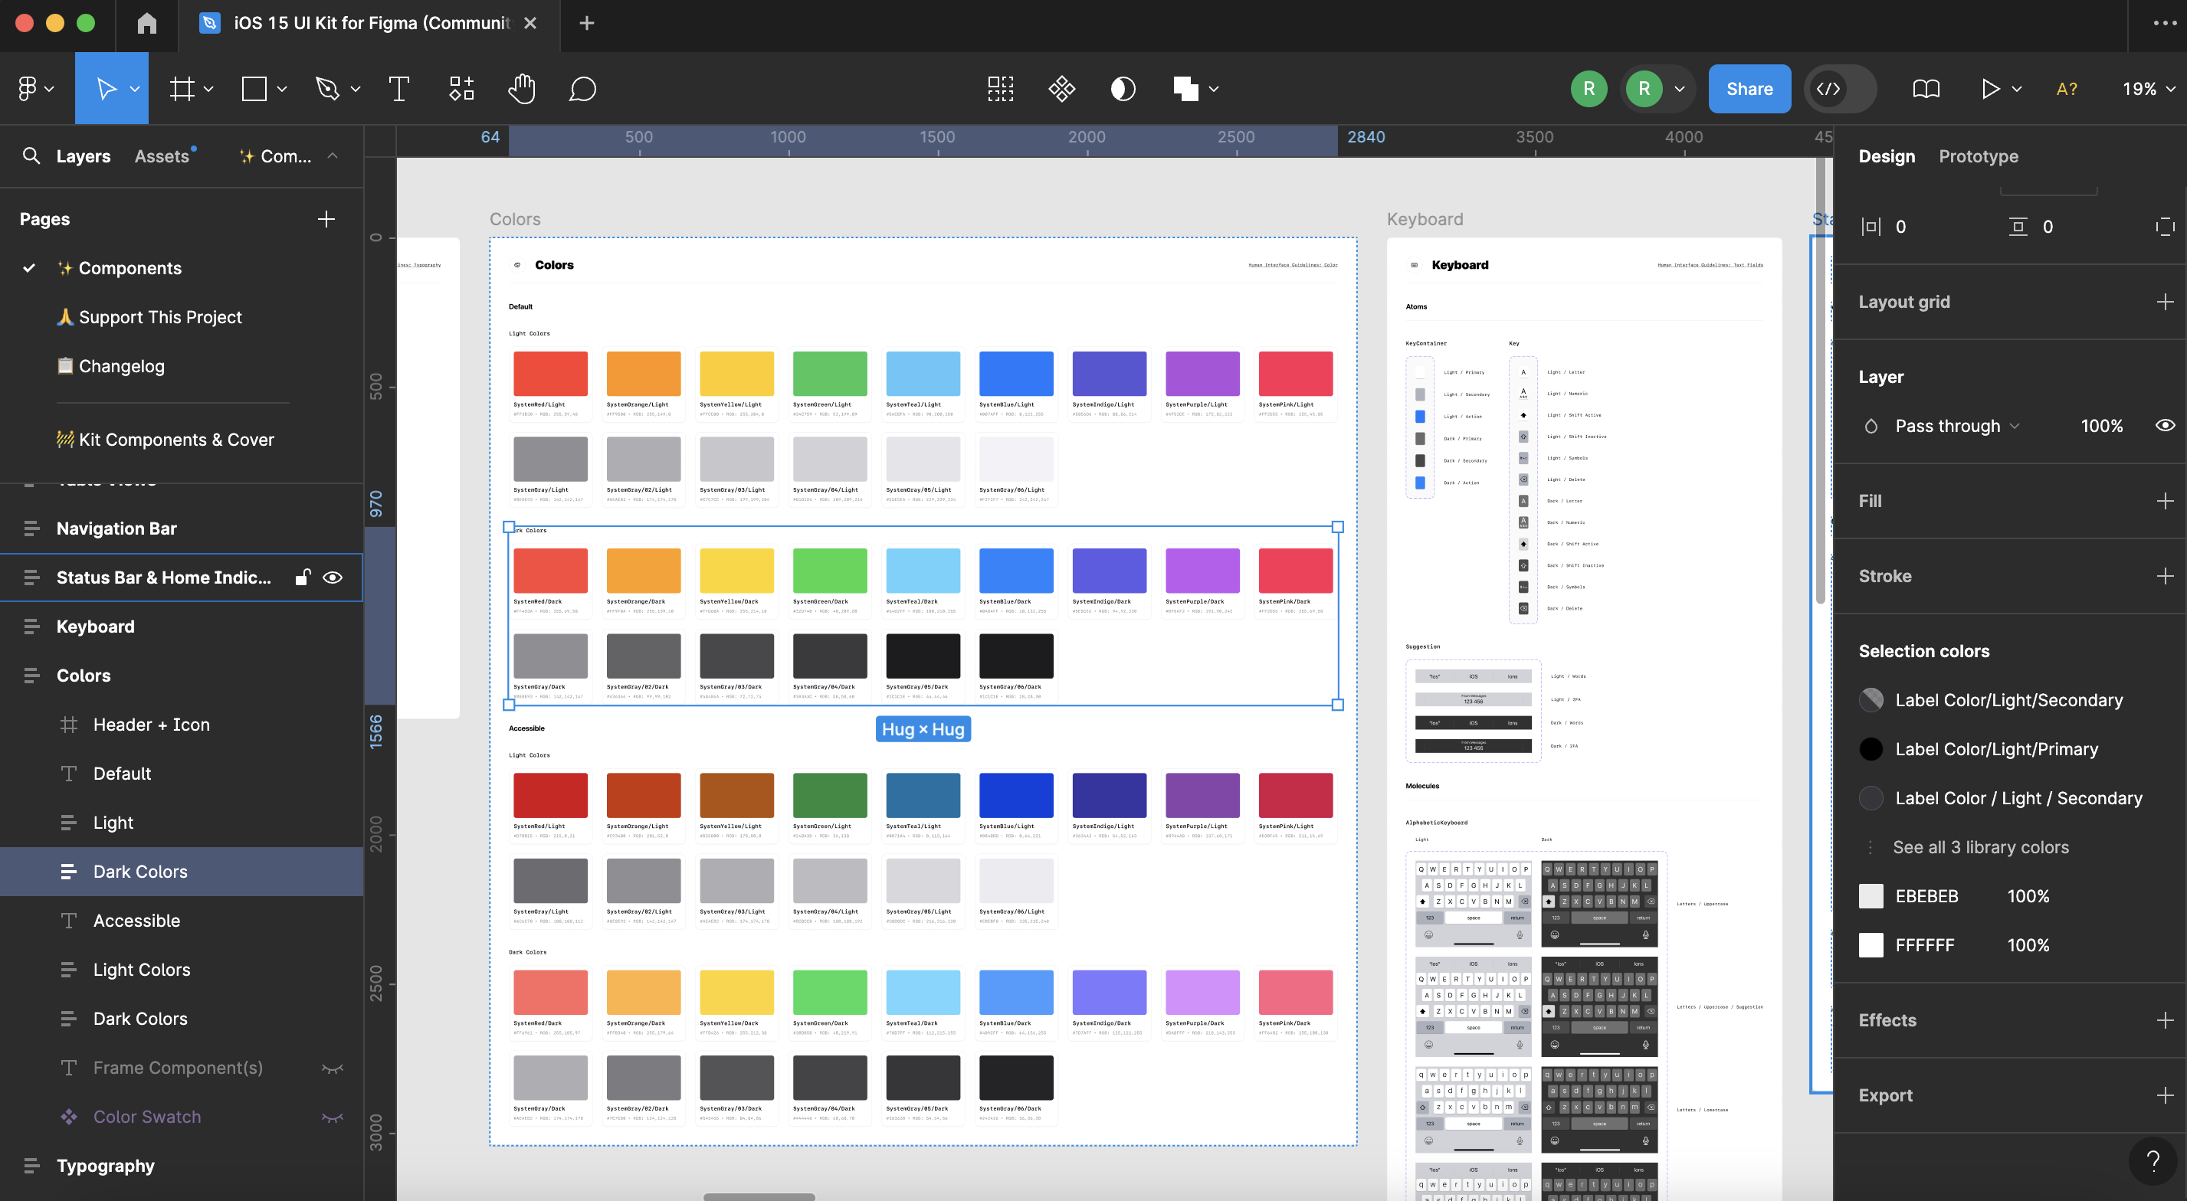Select the Comment tool
Screen dimensions: 2187x1201
[x=582, y=89]
